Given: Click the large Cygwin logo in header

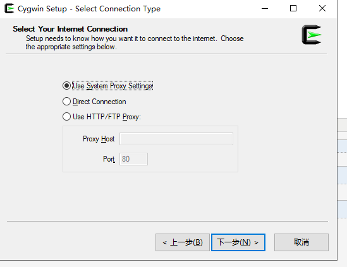Looking at the screenshot, I should tap(312, 35).
